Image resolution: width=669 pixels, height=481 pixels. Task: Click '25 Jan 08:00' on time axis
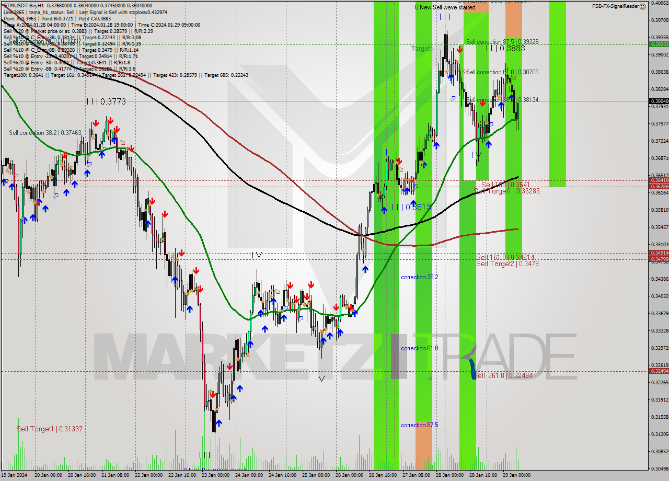click(316, 475)
